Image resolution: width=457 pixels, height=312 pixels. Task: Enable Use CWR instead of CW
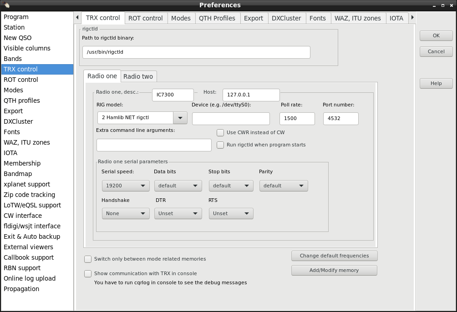[220, 132]
